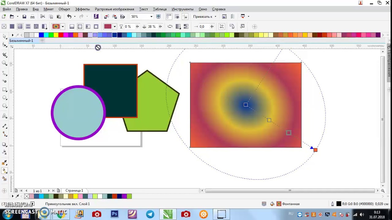Screen dimensions: 392x220
Task: Go to the next page button
Action: 48,191
